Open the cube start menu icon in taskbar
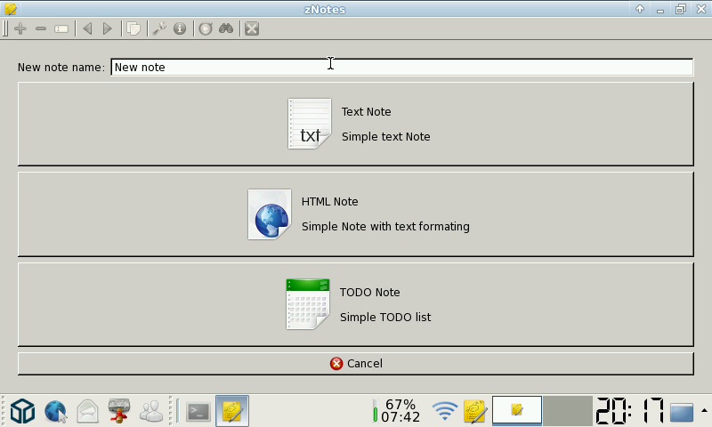 point(23,411)
